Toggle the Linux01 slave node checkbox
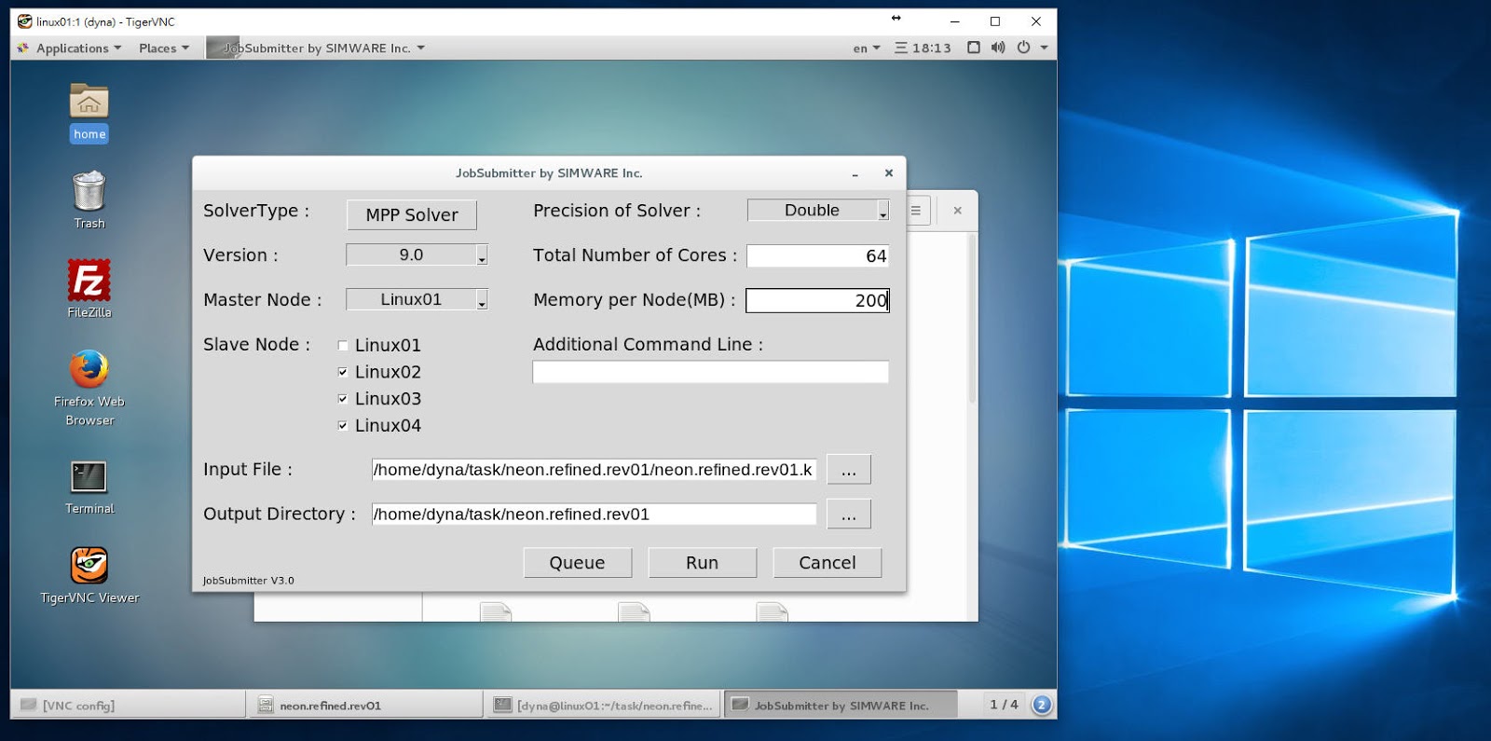Image resolution: width=1491 pixels, height=741 pixels. [343, 345]
